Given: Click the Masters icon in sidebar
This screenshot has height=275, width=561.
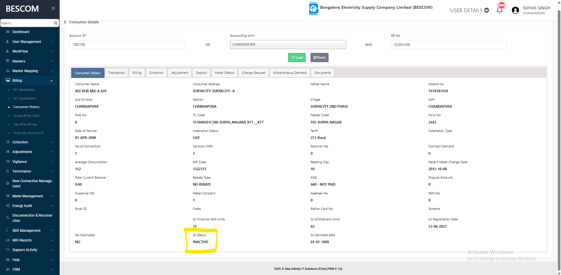Looking at the screenshot, I should pyautogui.click(x=8, y=61).
